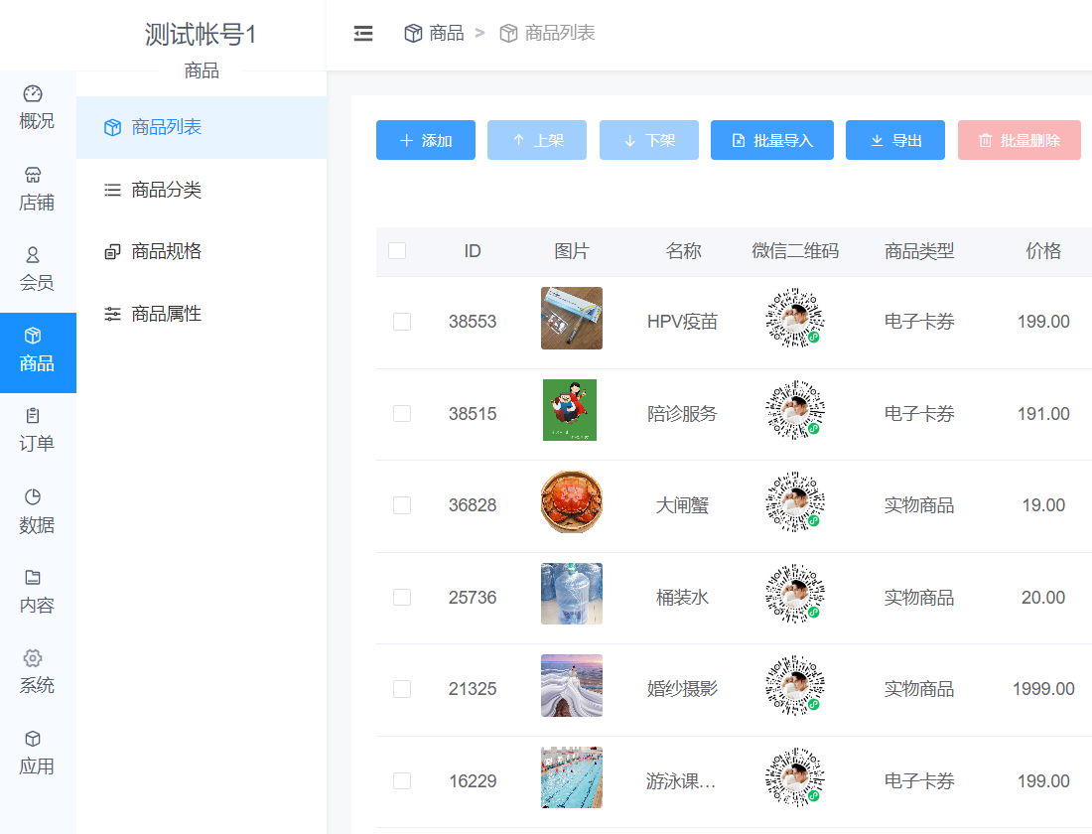Click 婚纱摄影 WeChat QR code
The width and height of the screenshot is (1092, 834).
click(x=794, y=686)
